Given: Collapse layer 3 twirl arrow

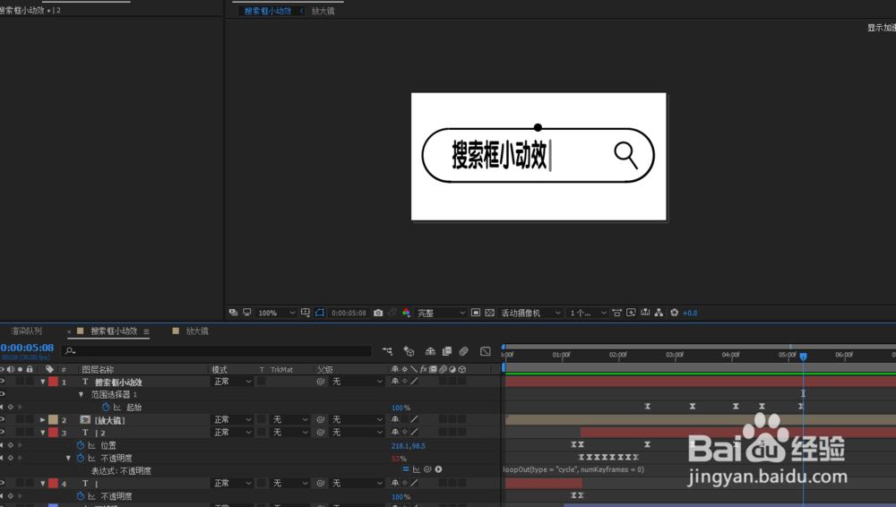Looking at the screenshot, I should pos(43,432).
